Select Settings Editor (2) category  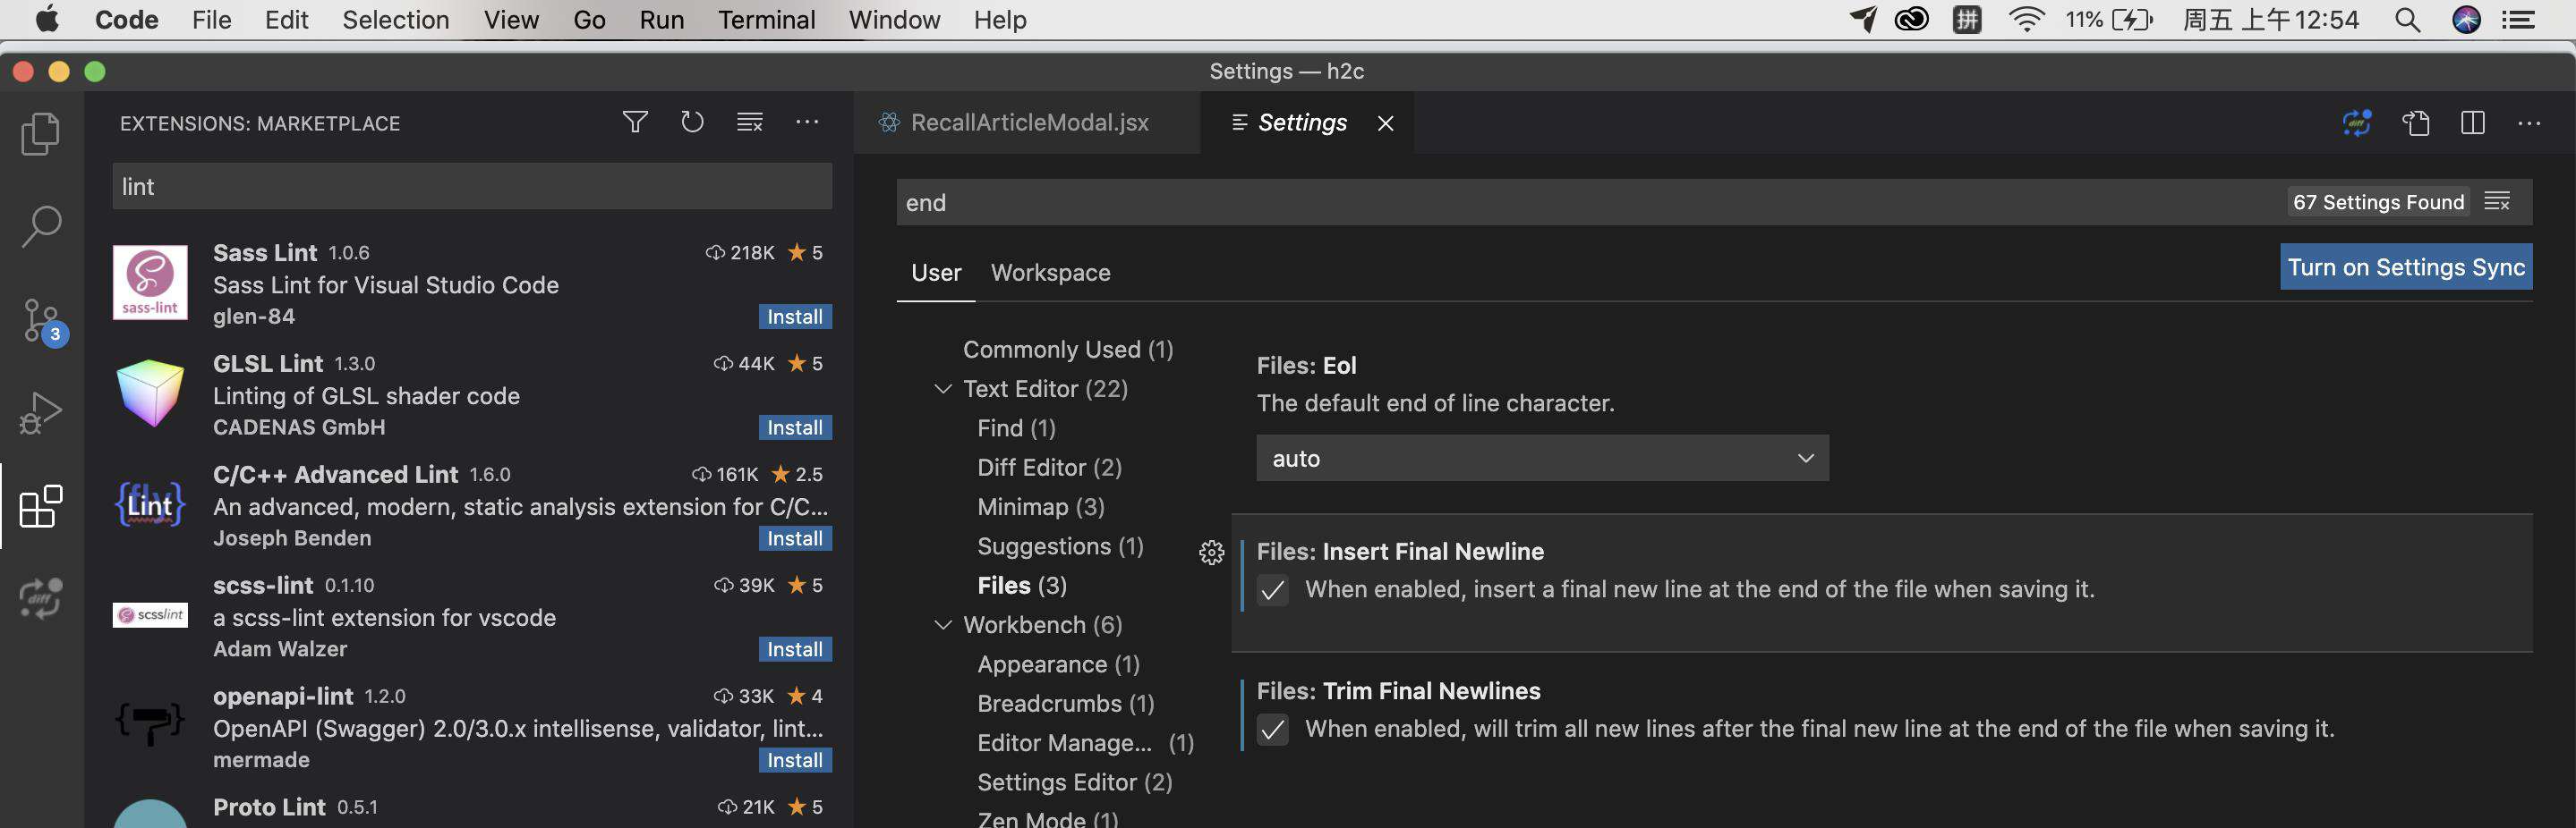pos(1074,782)
